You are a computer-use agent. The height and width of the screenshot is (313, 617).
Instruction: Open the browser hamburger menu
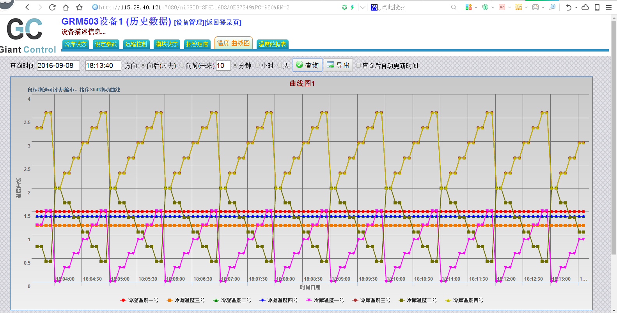click(x=608, y=7)
